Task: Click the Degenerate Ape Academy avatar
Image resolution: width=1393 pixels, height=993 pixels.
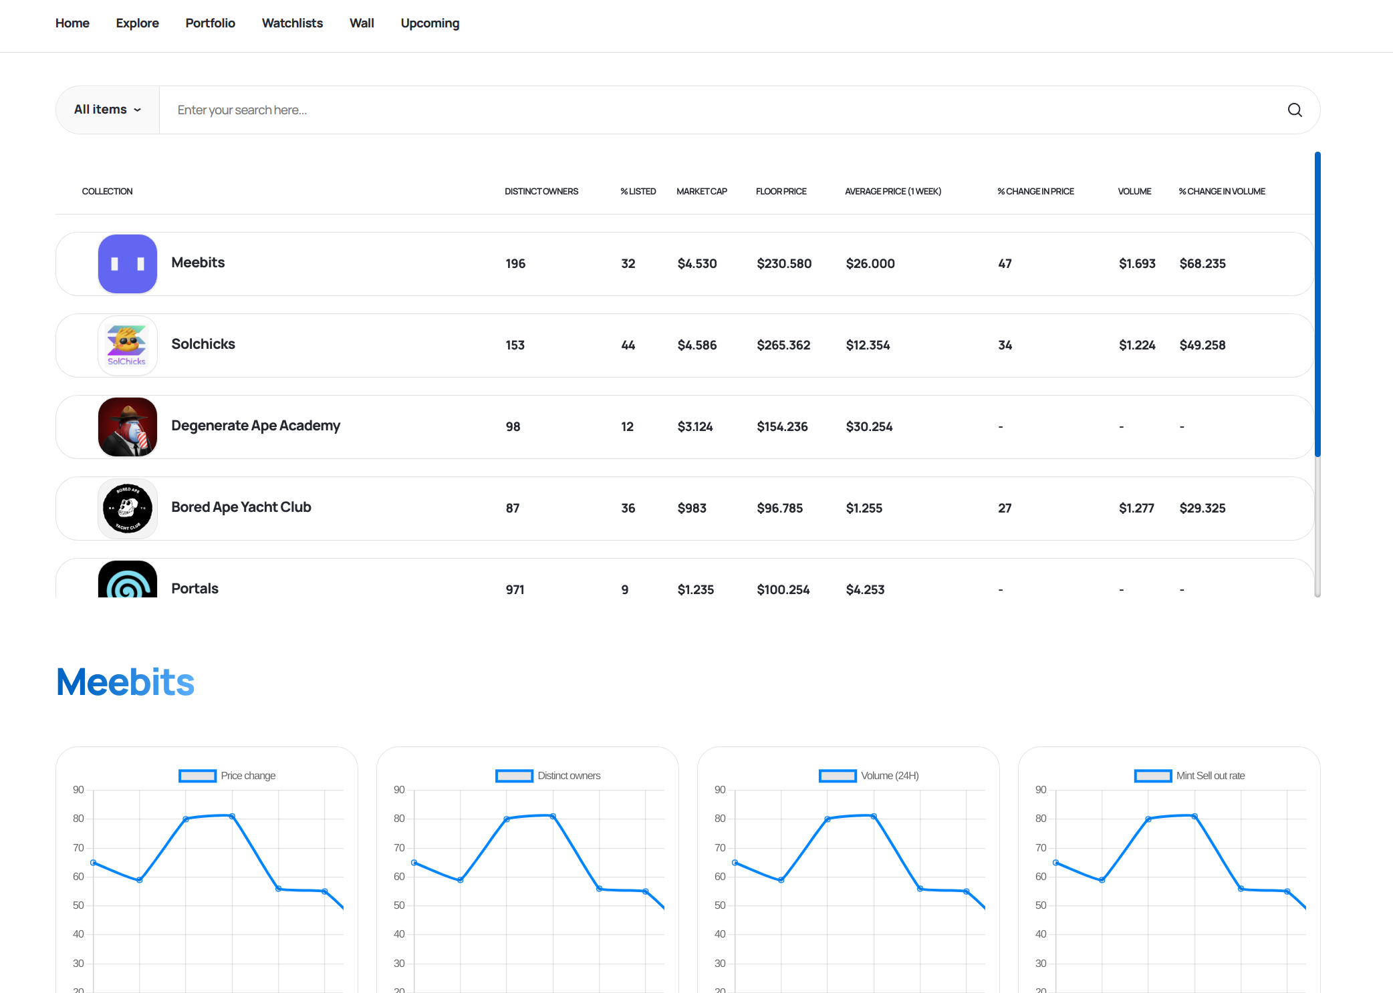Action: [128, 427]
